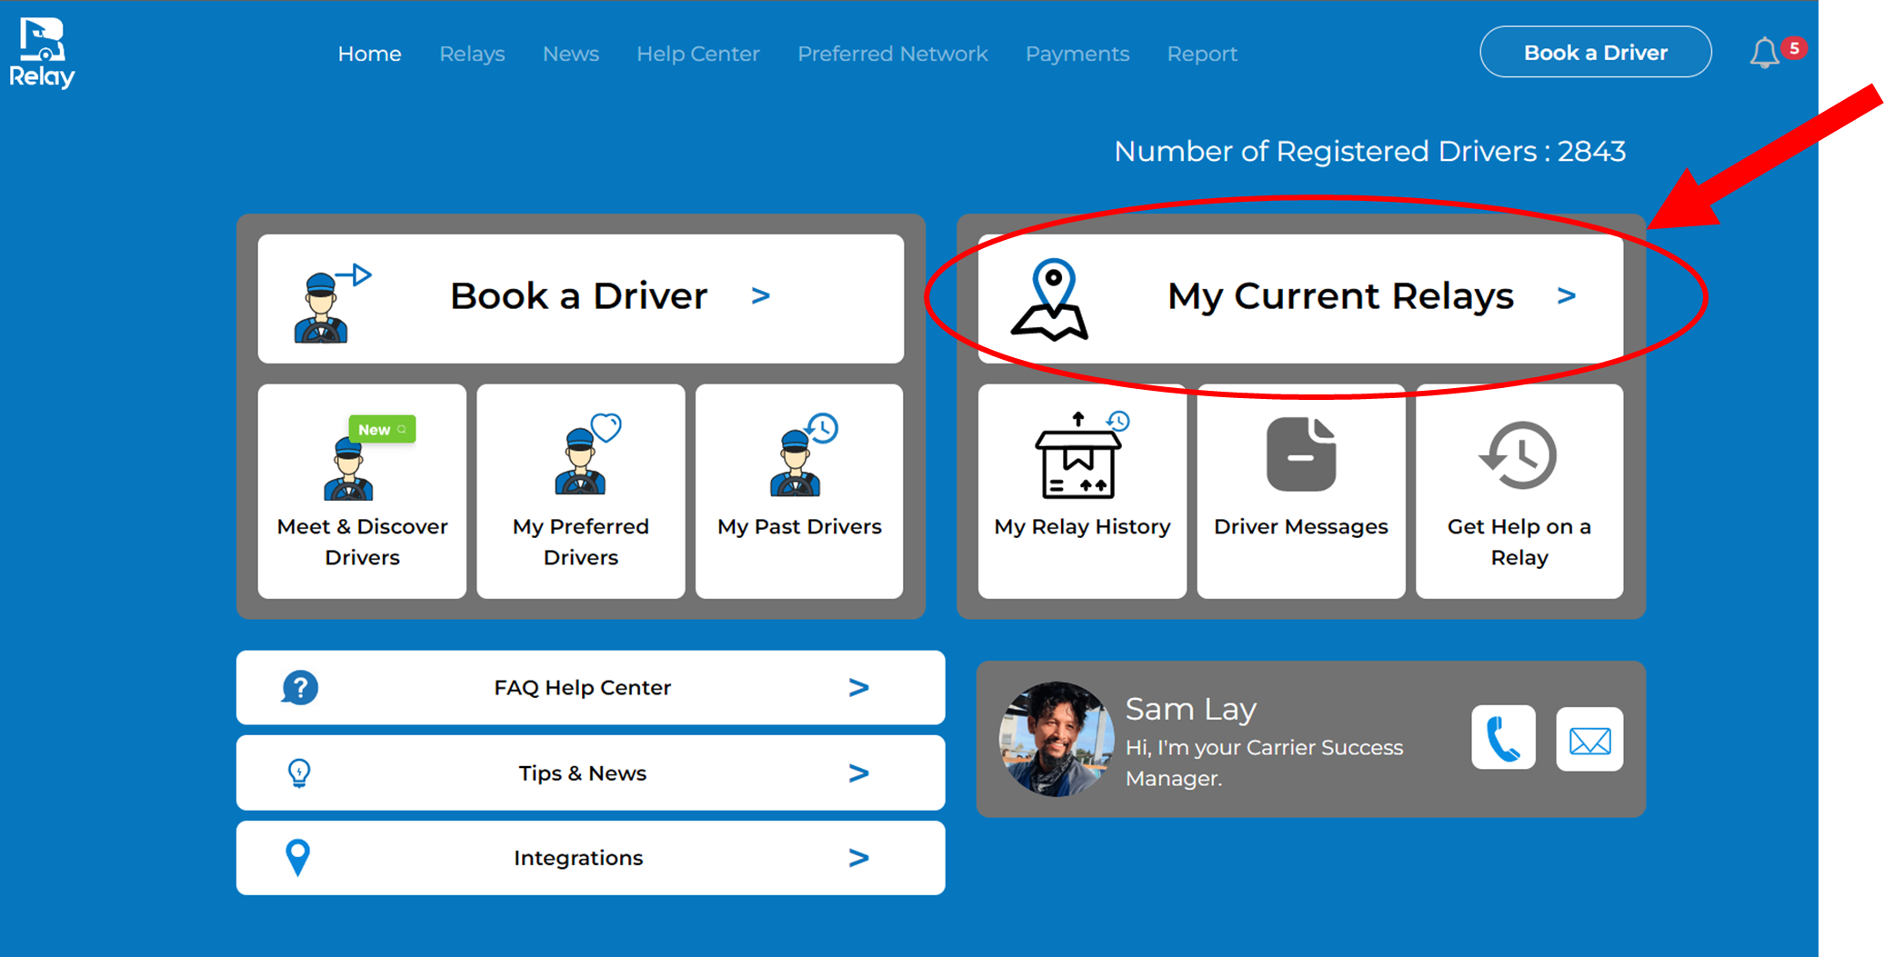Click Book a Driver header button
The image size is (1884, 957).
(x=1595, y=53)
